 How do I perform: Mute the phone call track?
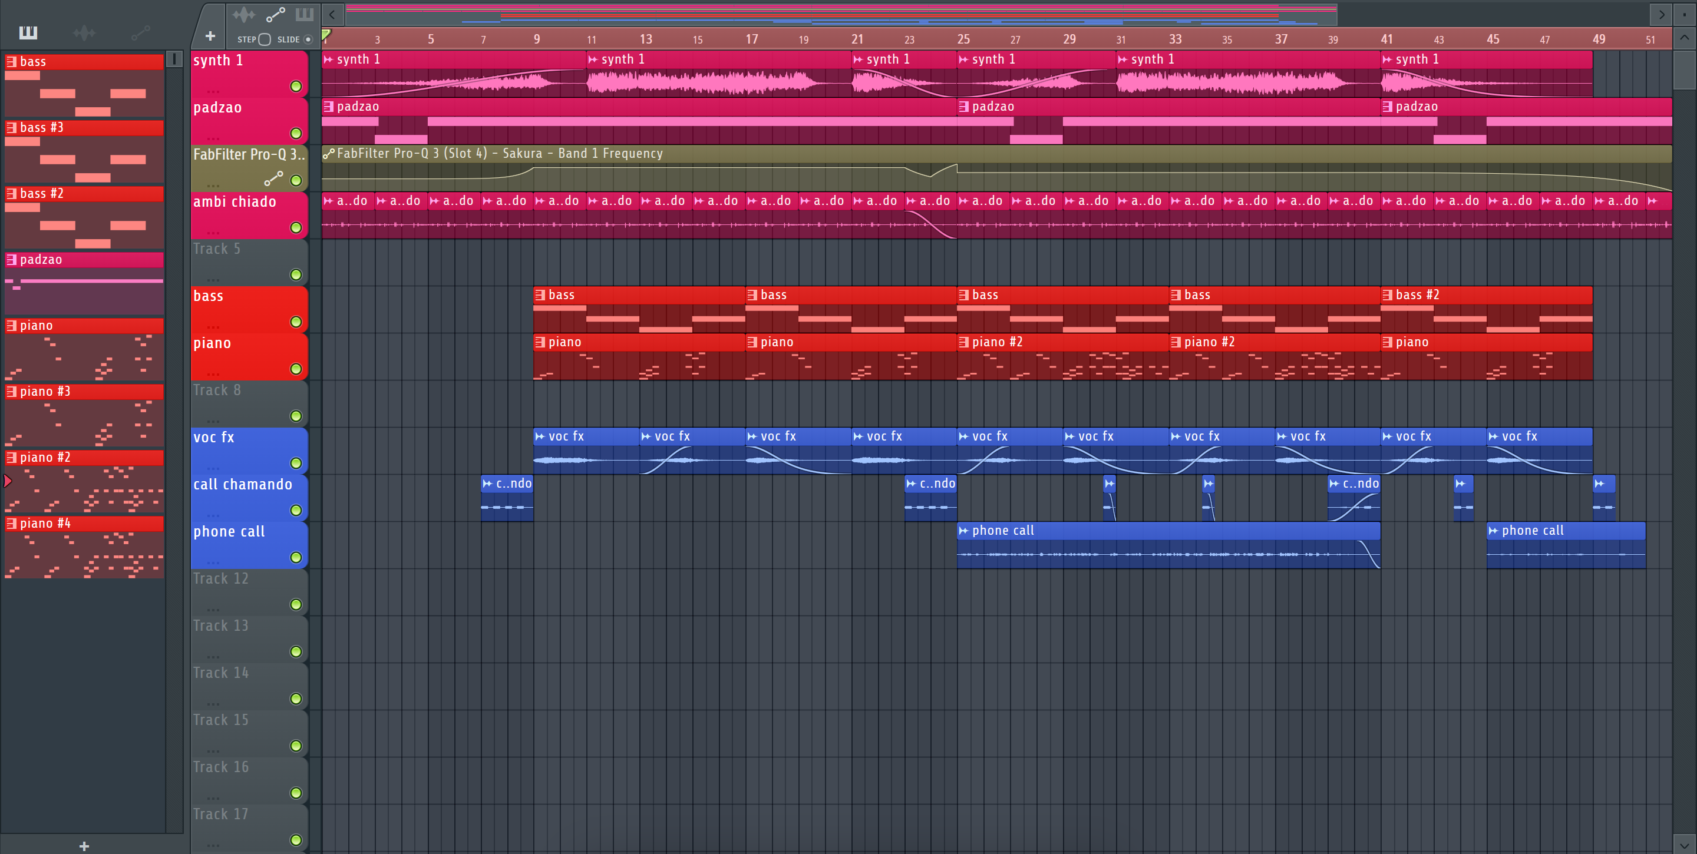296,558
